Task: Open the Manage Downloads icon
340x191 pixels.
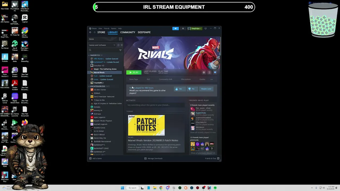Action: 145,158
